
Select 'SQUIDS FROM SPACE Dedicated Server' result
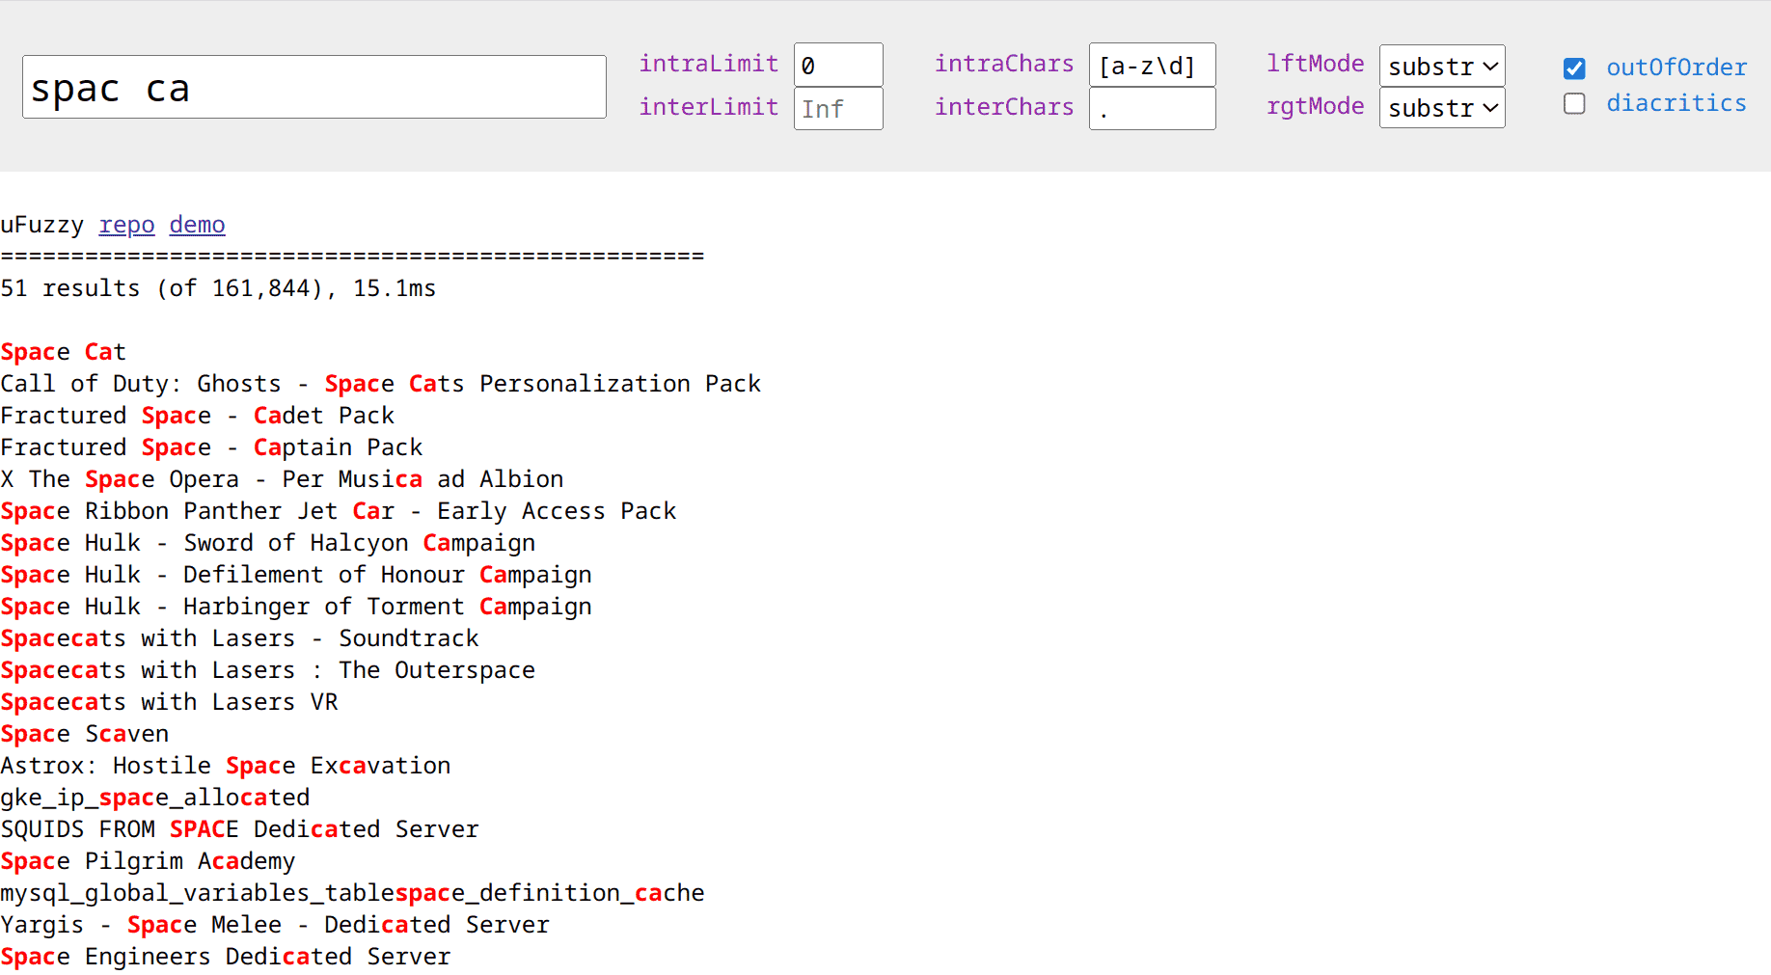[240, 829]
